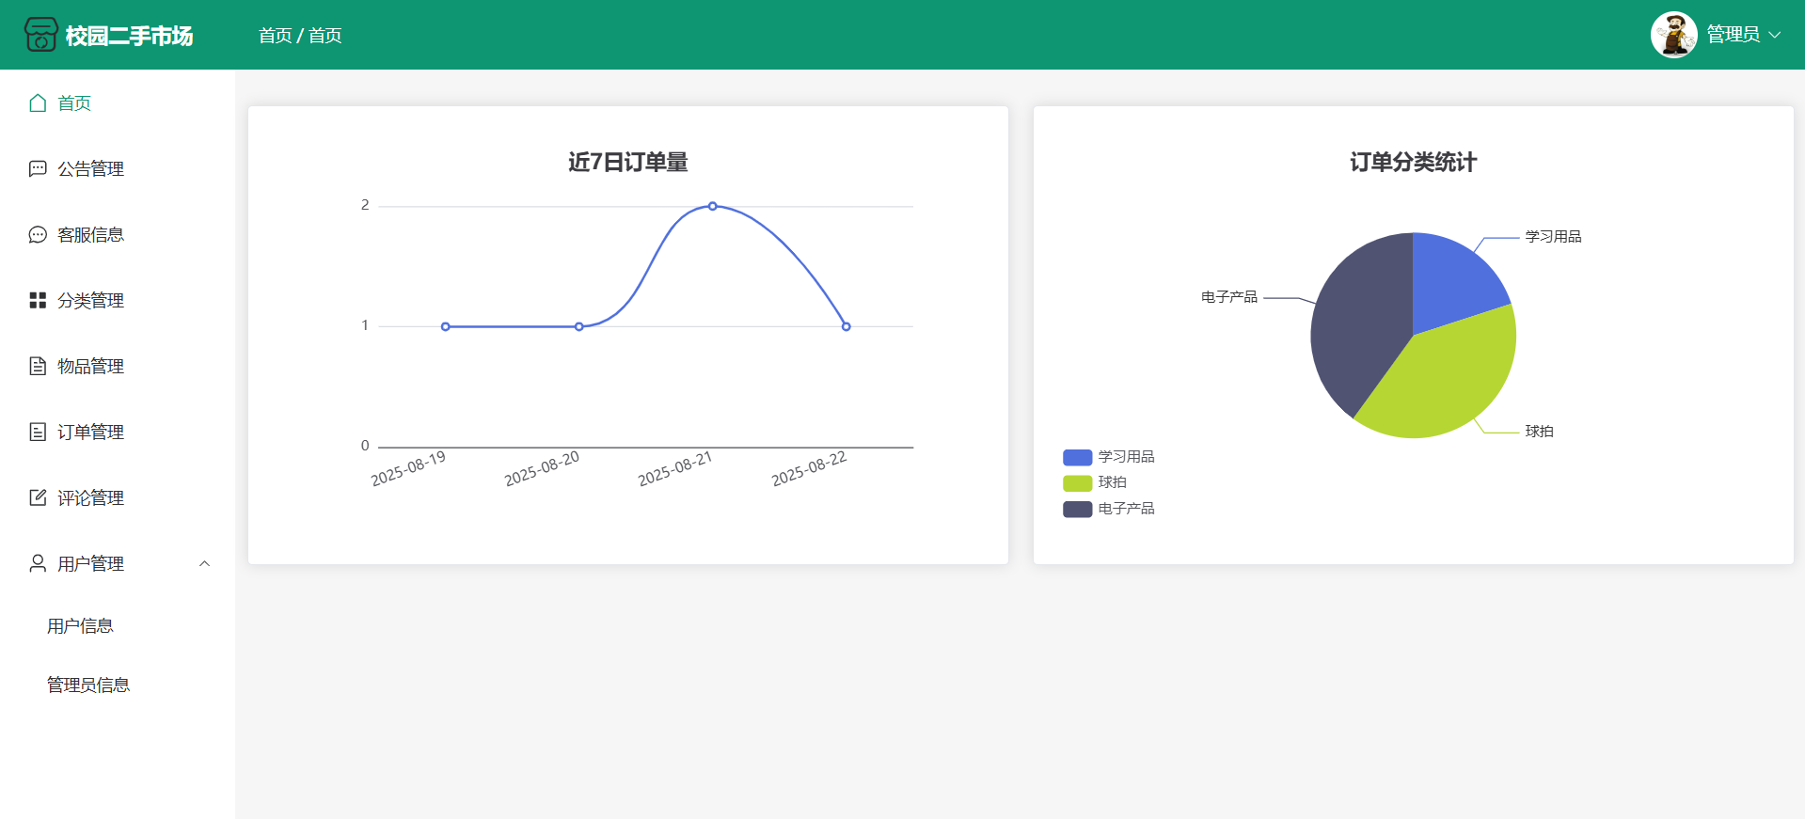Screen dimensions: 1805x819
Task: Click the message icon beside 公告管理
Action: click(38, 169)
